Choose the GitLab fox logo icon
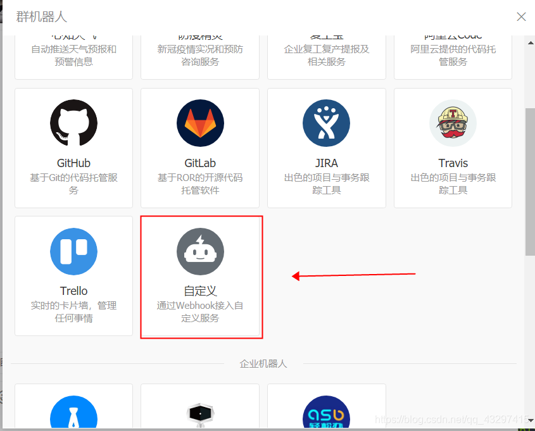 coord(200,123)
